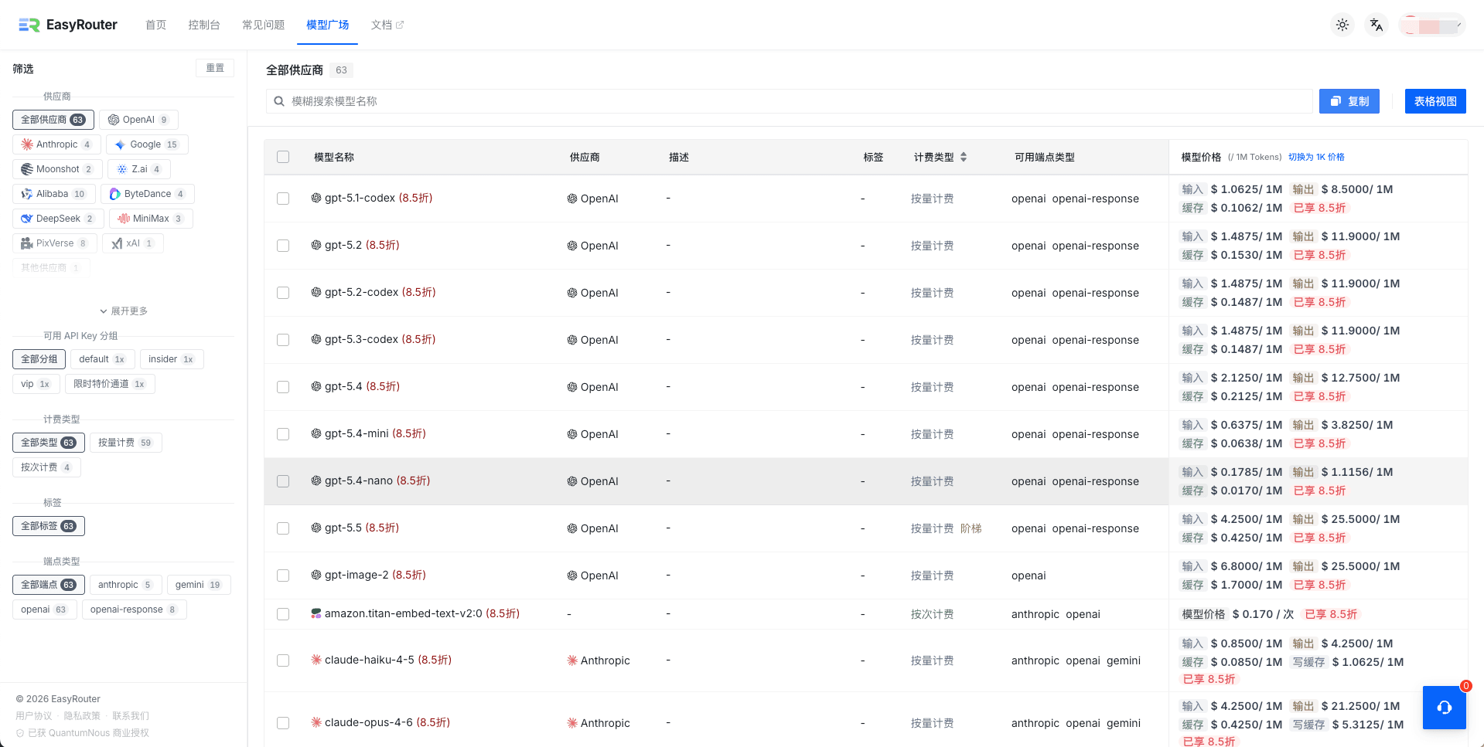
Task: Click external link icon beside 文档
Action: tap(400, 25)
